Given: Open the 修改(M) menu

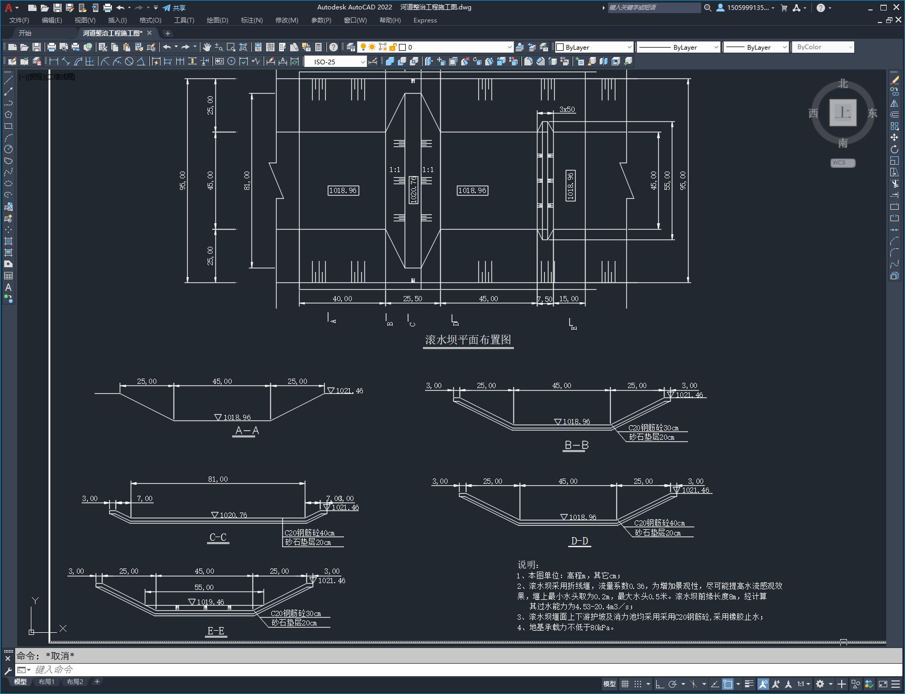Looking at the screenshot, I should tap(287, 20).
